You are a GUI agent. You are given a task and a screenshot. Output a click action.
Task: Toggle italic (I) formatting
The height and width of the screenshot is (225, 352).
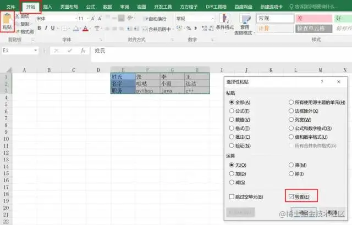46,28
